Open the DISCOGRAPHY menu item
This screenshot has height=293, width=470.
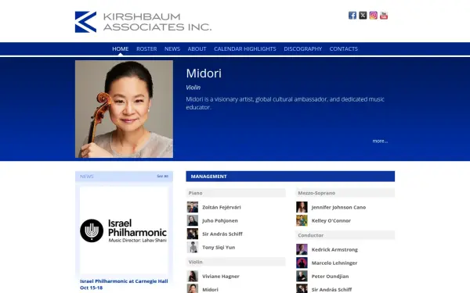(302, 48)
